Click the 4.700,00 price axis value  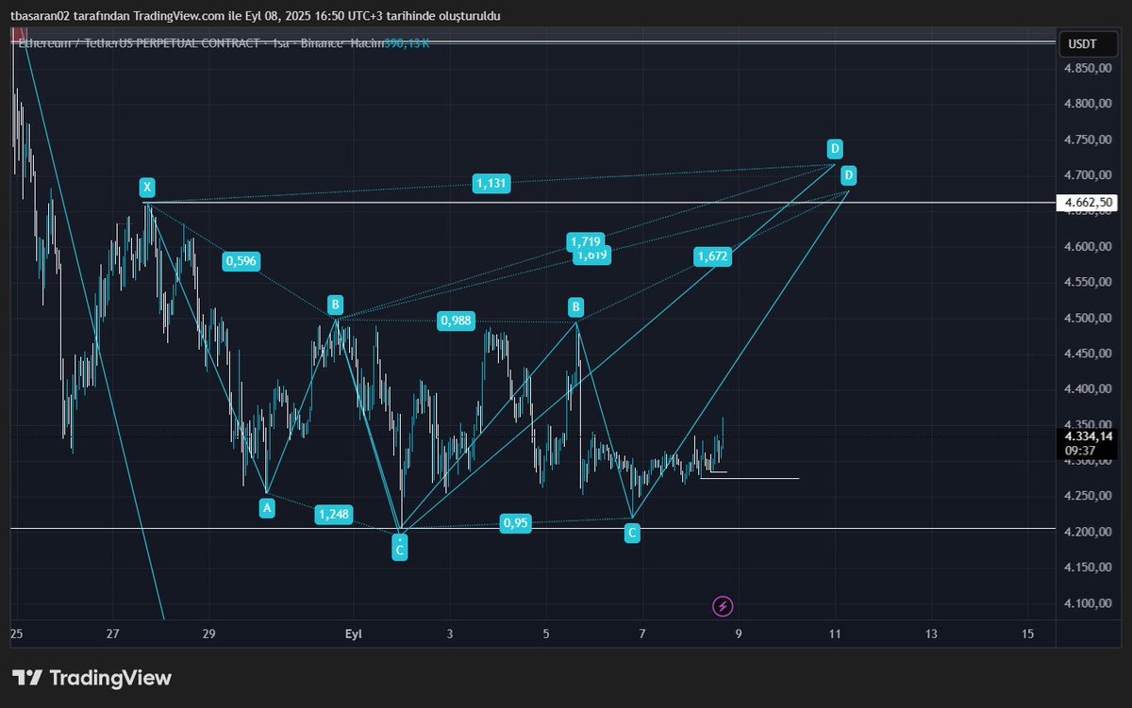[x=1090, y=175]
